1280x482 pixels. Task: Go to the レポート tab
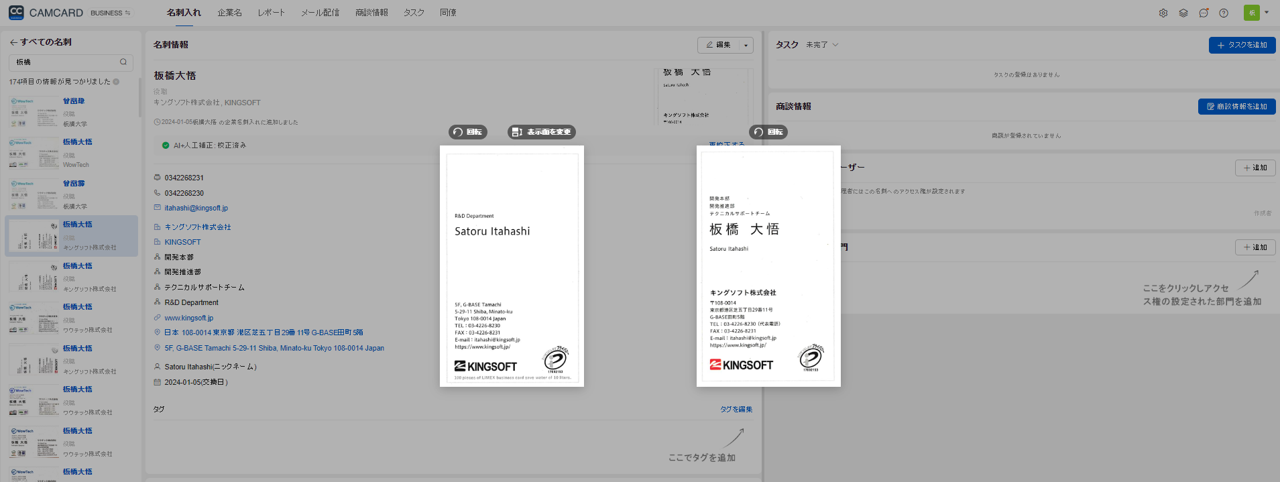271,13
